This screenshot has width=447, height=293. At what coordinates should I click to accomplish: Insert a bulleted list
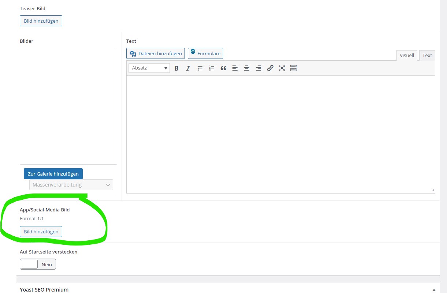pyautogui.click(x=200, y=68)
